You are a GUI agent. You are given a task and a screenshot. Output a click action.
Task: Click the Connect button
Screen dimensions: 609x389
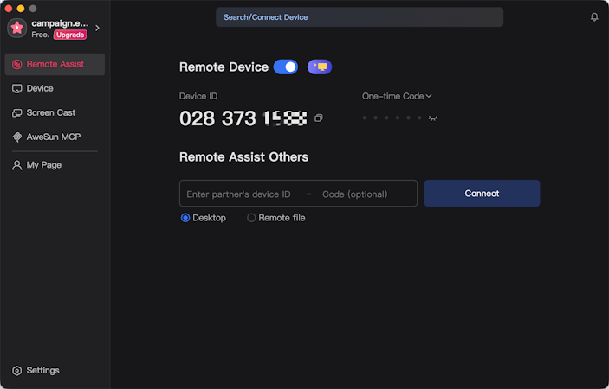(x=482, y=194)
